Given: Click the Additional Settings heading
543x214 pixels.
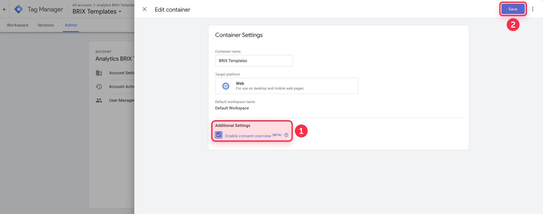Looking at the screenshot, I should pyautogui.click(x=233, y=125).
